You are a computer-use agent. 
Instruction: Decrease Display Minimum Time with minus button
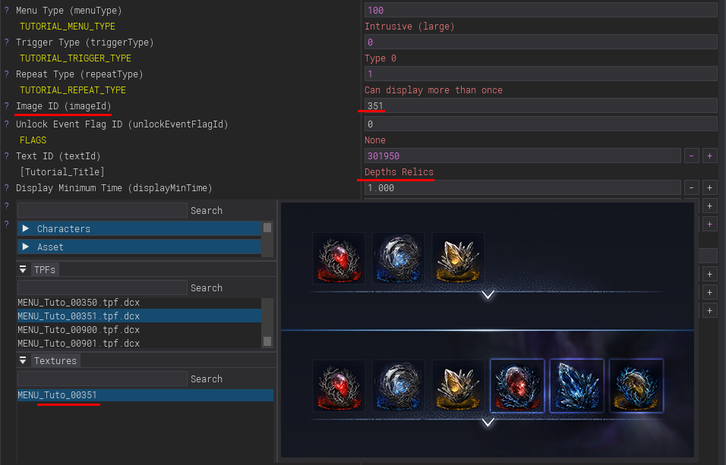(691, 188)
